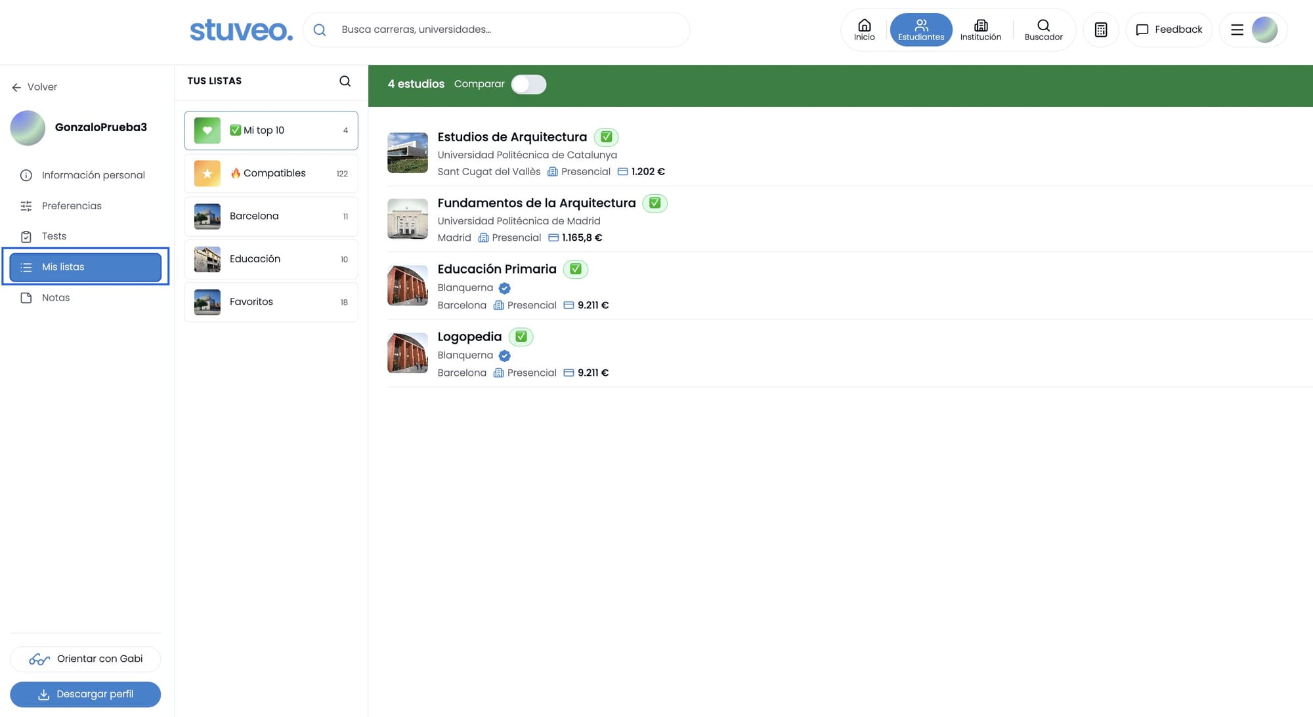The width and height of the screenshot is (1313, 717).
Task: Toggle the green check badge on Estudios de Arquitectura
Action: (x=606, y=137)
